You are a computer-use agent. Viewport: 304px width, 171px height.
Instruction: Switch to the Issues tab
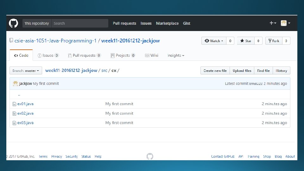48,55
